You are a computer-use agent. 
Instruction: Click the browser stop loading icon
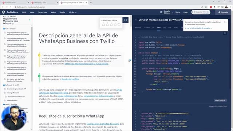click(11, 7)
